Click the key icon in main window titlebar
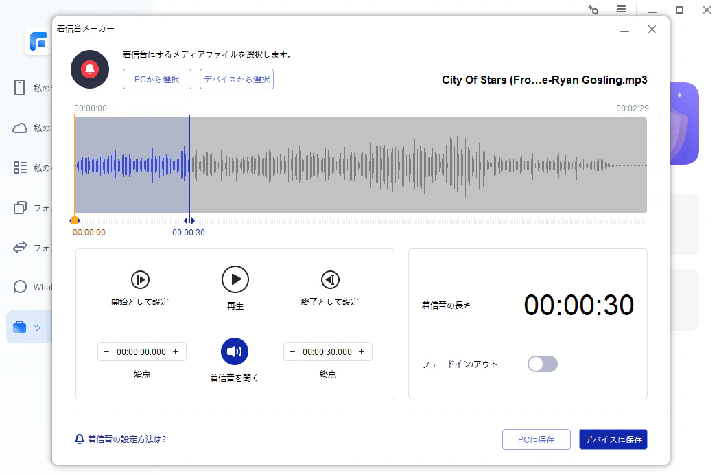This screenshot has width=719, height=475. (x=593, y=10)
